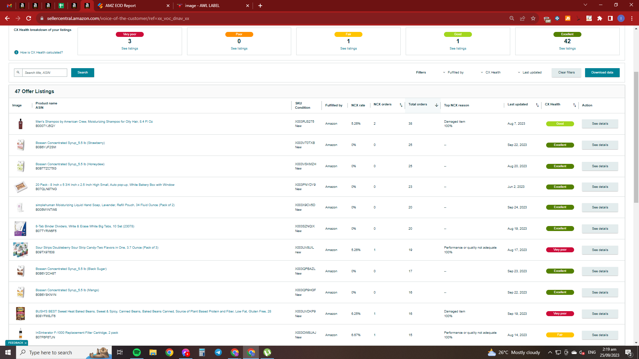Open Telegram from the taskbar
This screenshot has height=359, width=639.
point(218,352)
